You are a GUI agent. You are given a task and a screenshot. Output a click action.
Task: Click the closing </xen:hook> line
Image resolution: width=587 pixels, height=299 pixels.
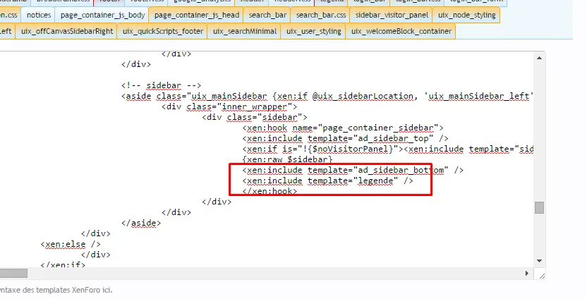[270, 191]
